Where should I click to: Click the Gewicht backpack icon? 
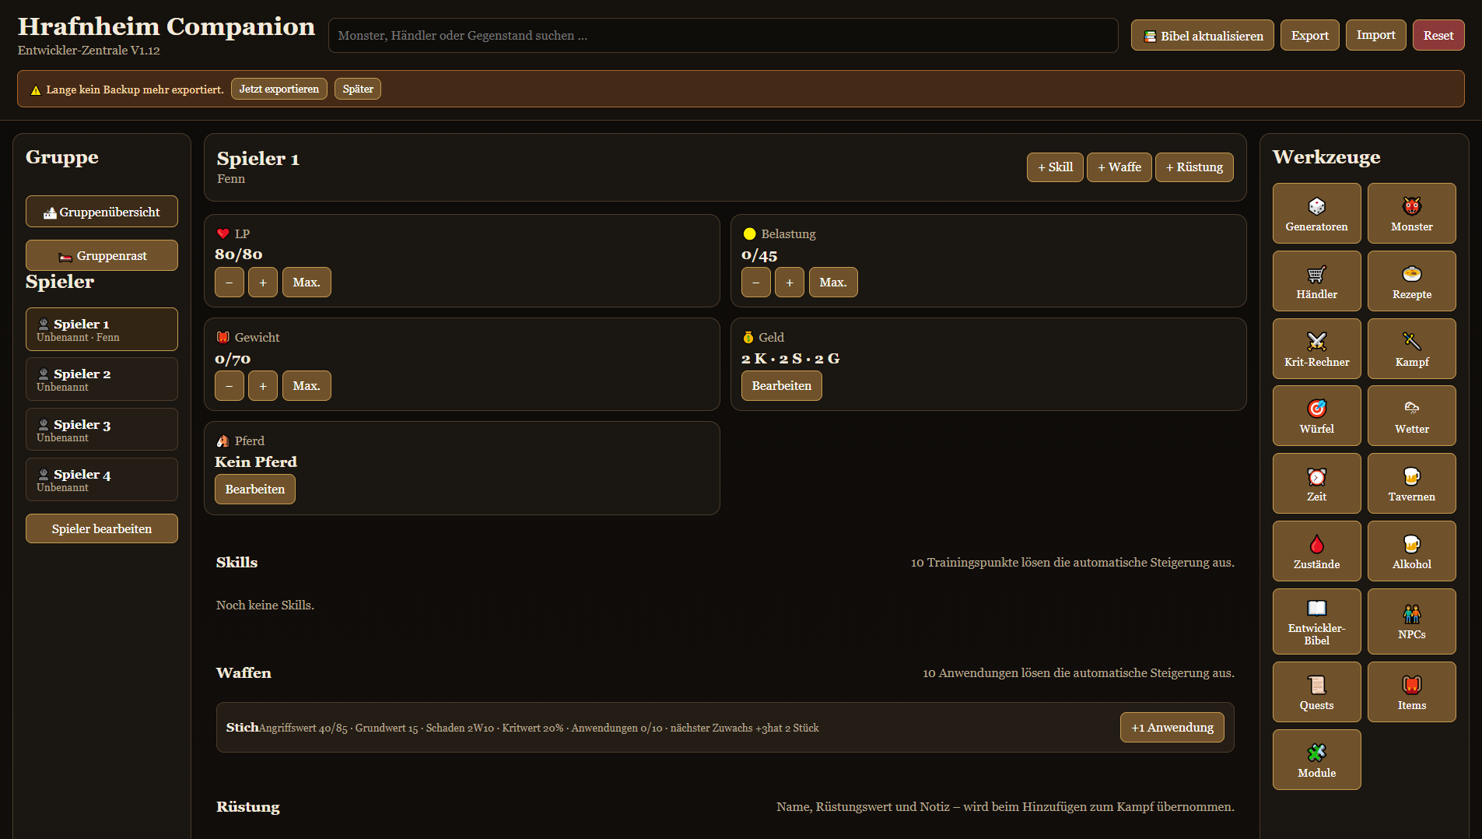click(x=223, y=337)
